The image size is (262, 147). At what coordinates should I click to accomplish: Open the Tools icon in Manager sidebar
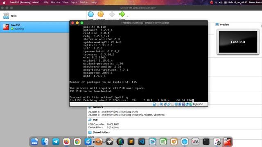pos(6,16)
